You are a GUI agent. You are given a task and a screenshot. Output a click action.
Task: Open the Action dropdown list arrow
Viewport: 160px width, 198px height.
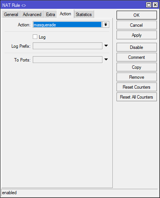coord(106,24)
